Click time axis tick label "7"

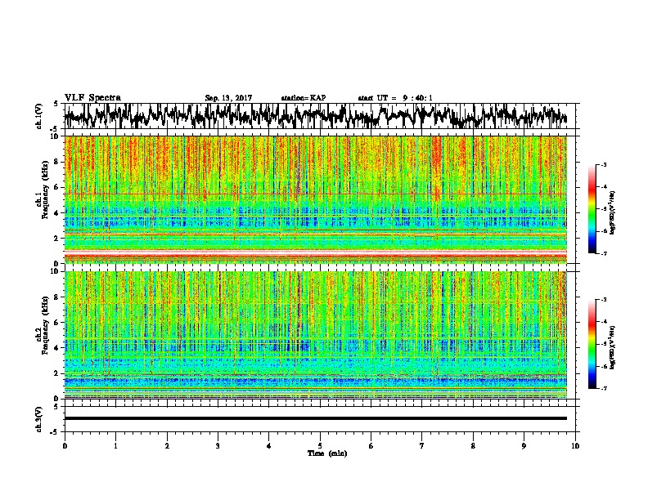(x=422, y=446)
